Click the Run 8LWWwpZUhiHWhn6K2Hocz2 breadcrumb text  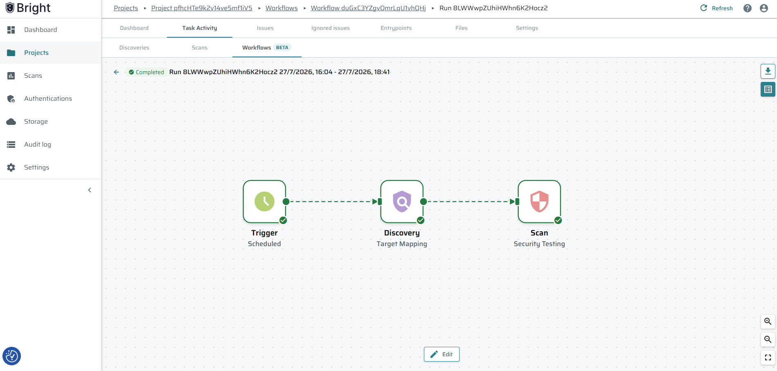[493, 8]
